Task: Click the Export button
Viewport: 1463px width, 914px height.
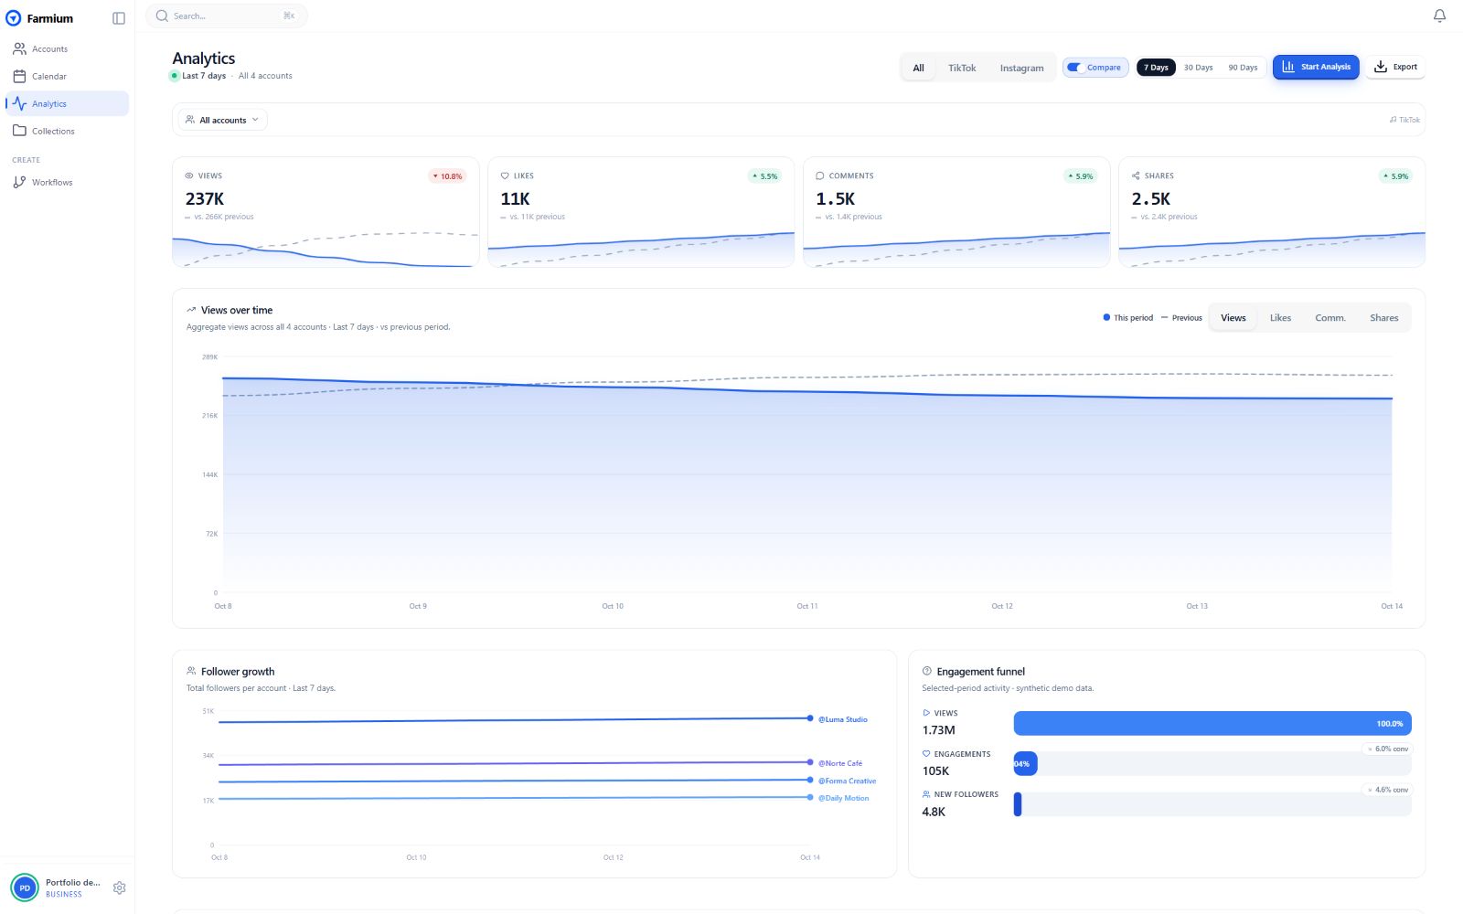Action: 1395,67
